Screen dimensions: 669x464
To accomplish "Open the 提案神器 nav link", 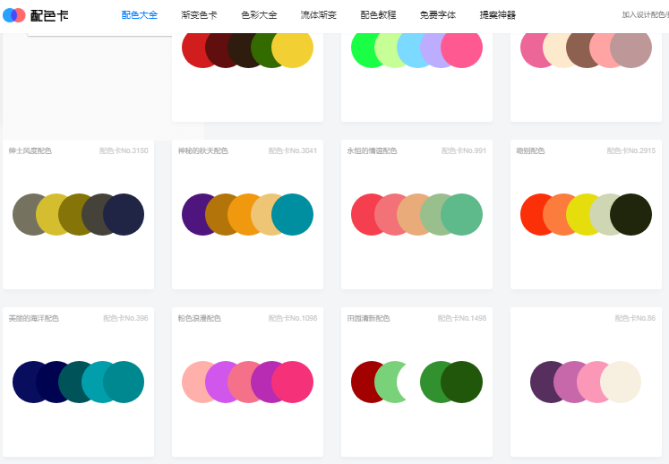I will coord(497,15).
